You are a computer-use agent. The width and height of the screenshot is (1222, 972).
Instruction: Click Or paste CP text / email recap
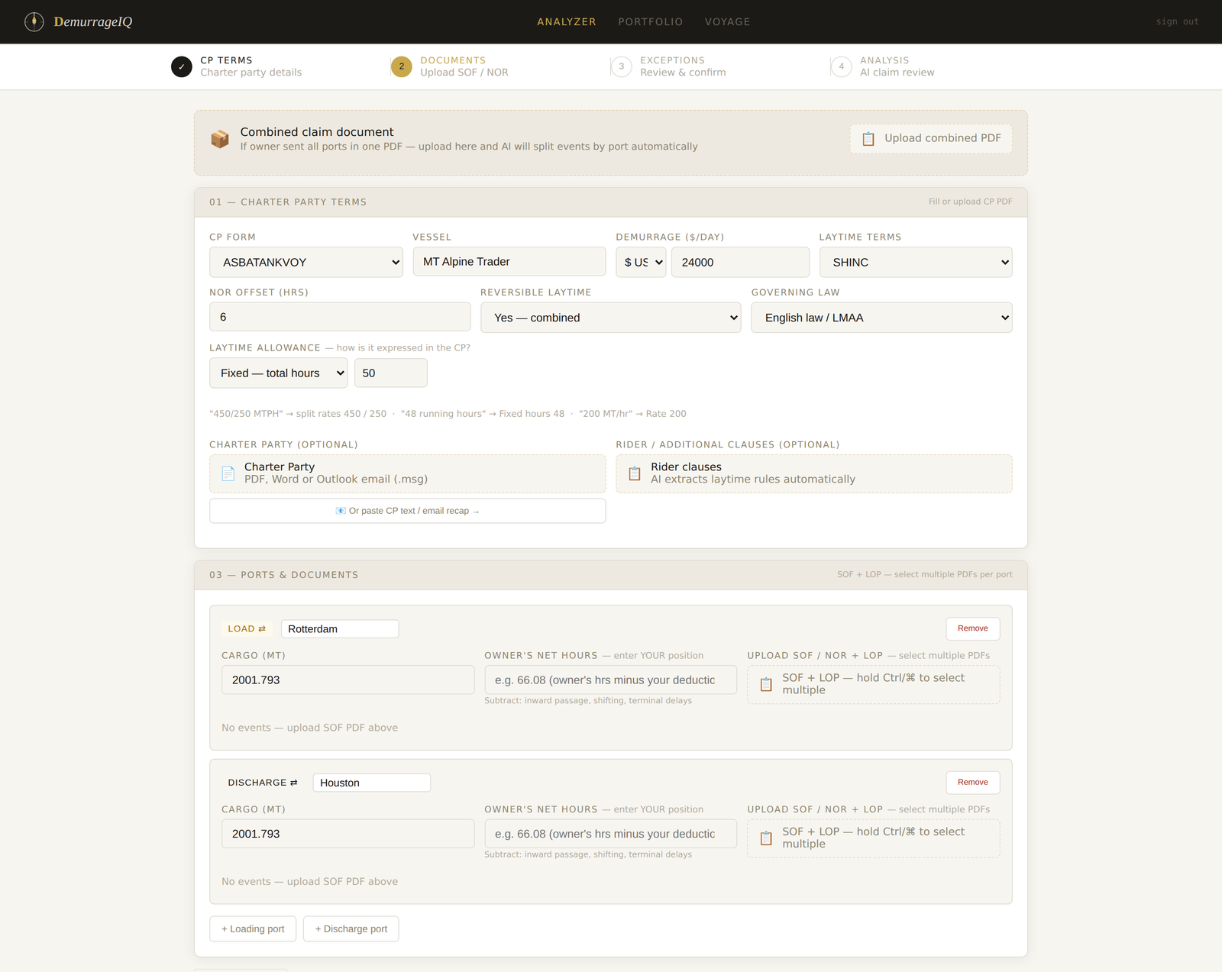pyautogui.click(x=408, y=511)
